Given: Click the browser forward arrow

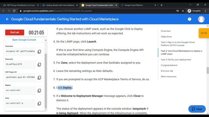Looking at the screenshot, I should [9, 11].
